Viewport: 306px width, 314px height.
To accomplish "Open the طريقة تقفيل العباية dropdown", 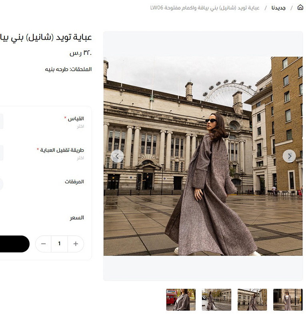I will point(2,153).
